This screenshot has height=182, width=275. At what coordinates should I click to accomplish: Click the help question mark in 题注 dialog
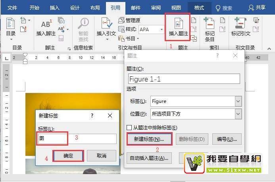coord(217,56)
